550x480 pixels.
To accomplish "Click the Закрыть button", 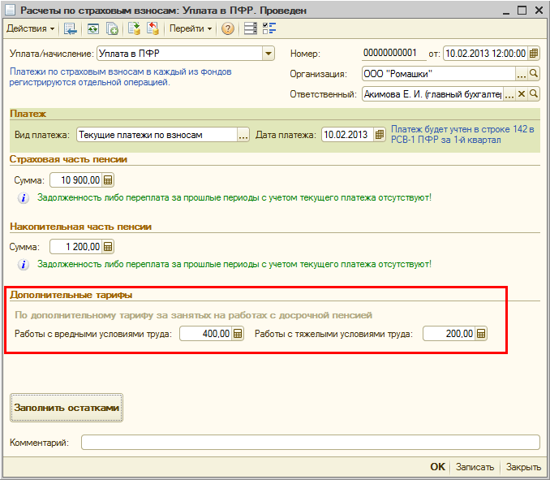I will click(523, 467).
